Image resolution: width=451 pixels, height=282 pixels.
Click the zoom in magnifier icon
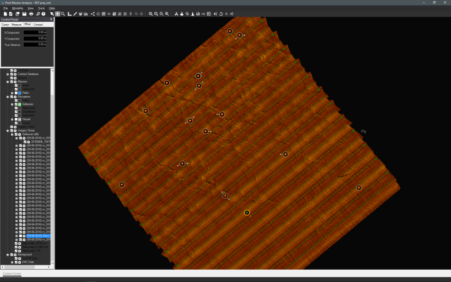(x=150, y=14)
